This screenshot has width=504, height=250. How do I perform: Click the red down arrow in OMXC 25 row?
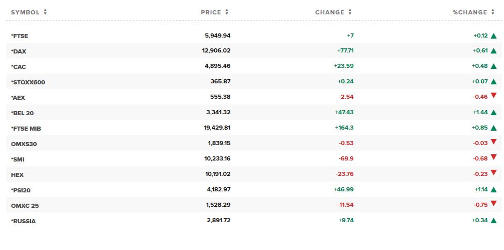pos(494,203)
